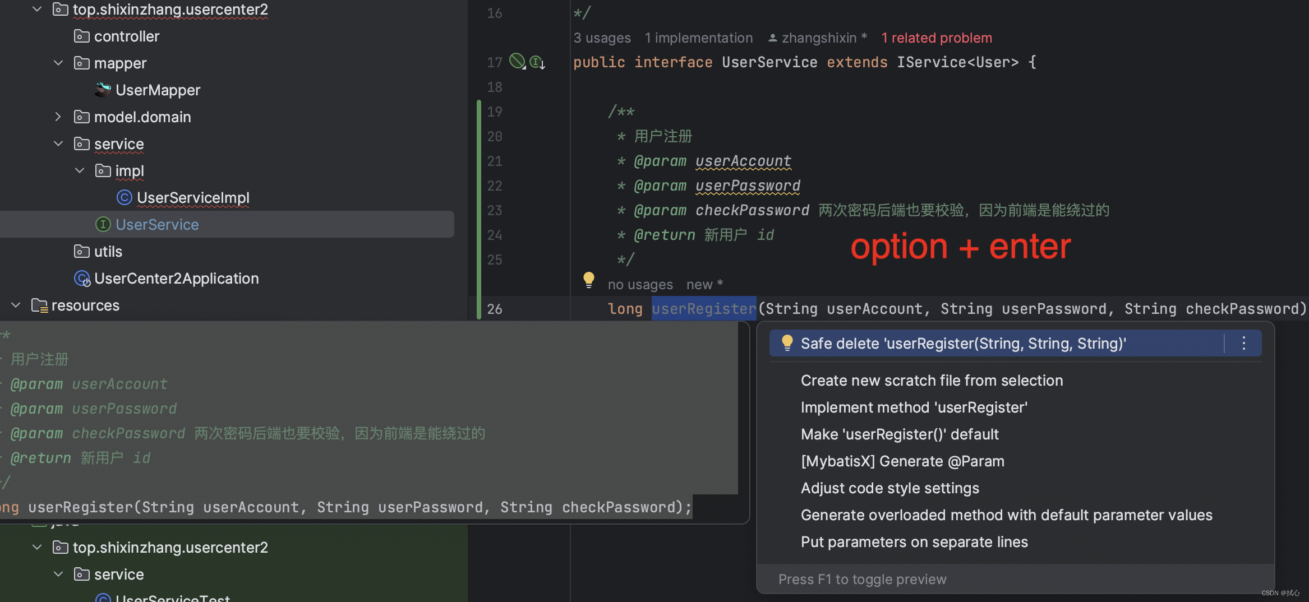
Task: Collapse the mapper package node
Action: click(58, 63)
